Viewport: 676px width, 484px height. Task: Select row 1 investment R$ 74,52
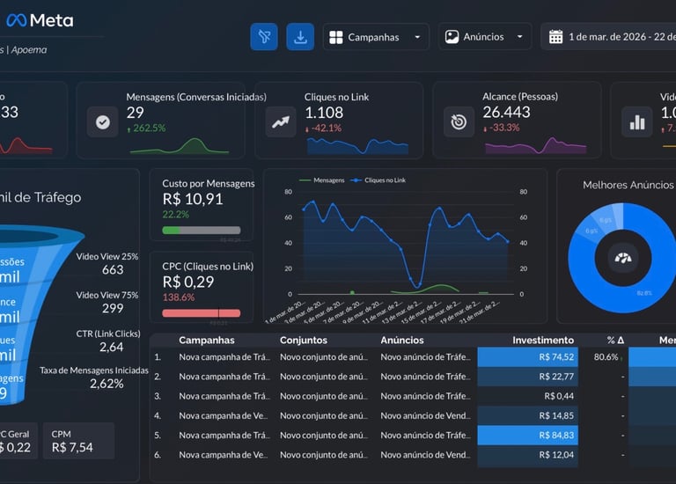pyautogui.click(x=528, y=357)
